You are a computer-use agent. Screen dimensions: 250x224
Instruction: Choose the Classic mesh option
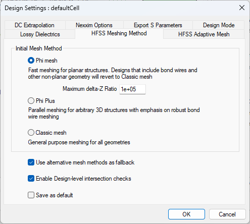click(31, 133)
